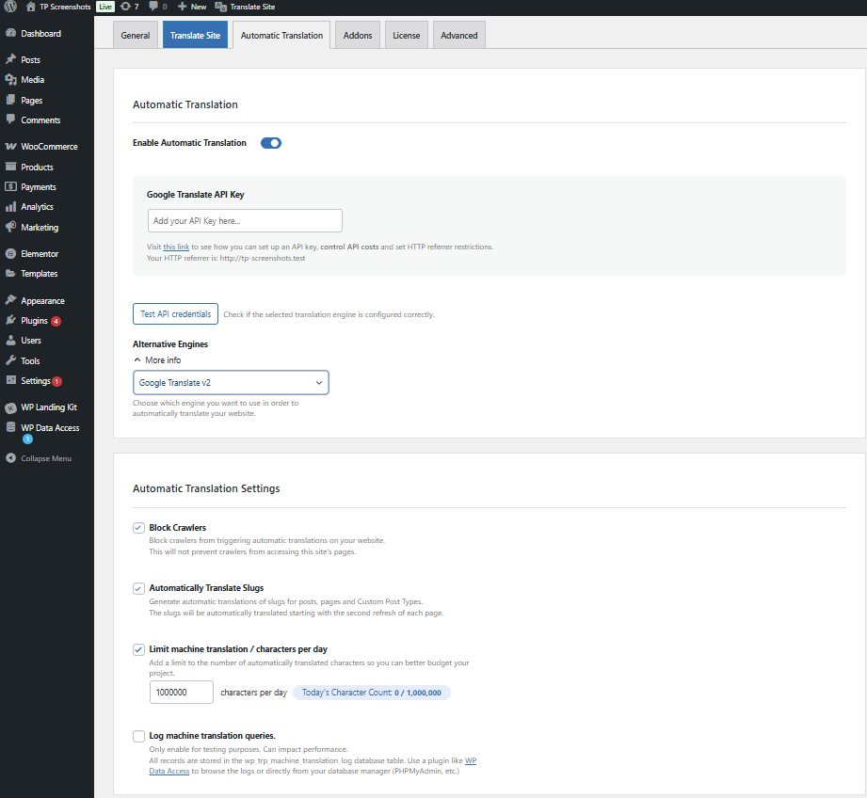Click the Test API credentials button
This screenshot has width=867, height=798.
[175, 313]
